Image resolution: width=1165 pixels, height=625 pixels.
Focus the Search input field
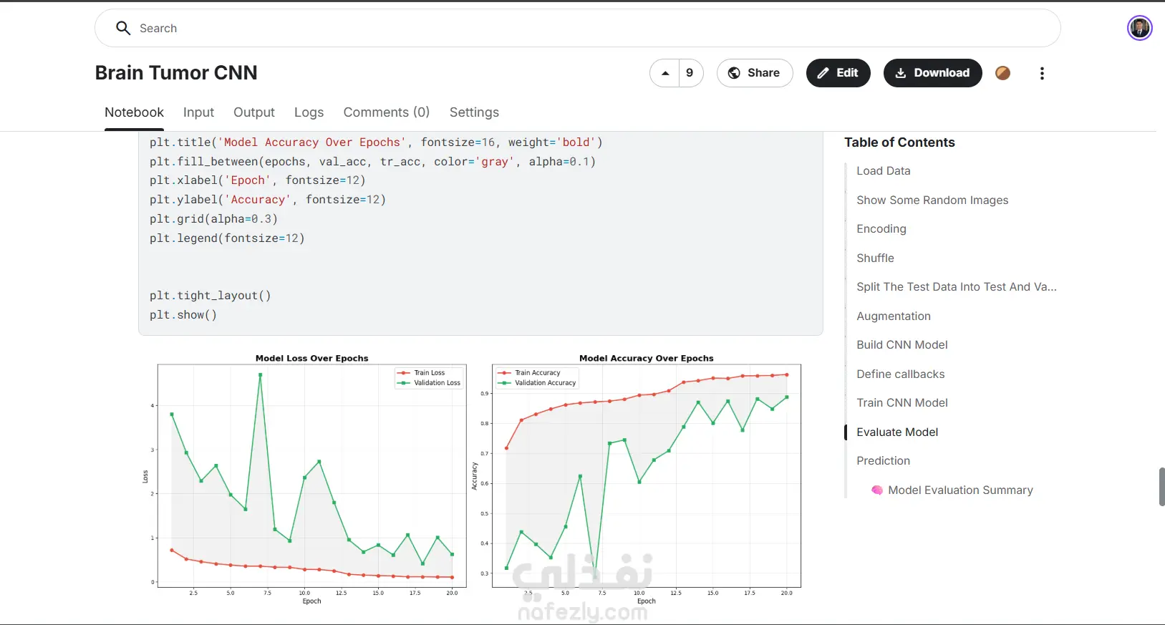tap(577, 28)
